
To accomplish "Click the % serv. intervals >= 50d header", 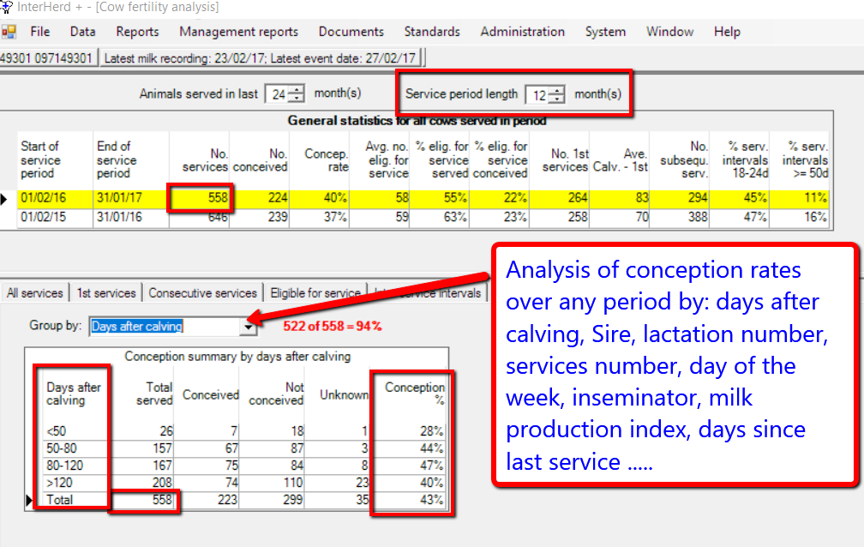I will (800, 160).
